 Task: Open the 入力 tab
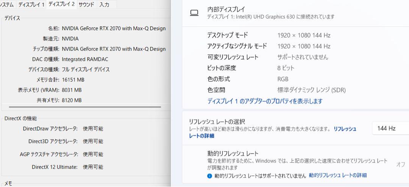click(104, 5)
